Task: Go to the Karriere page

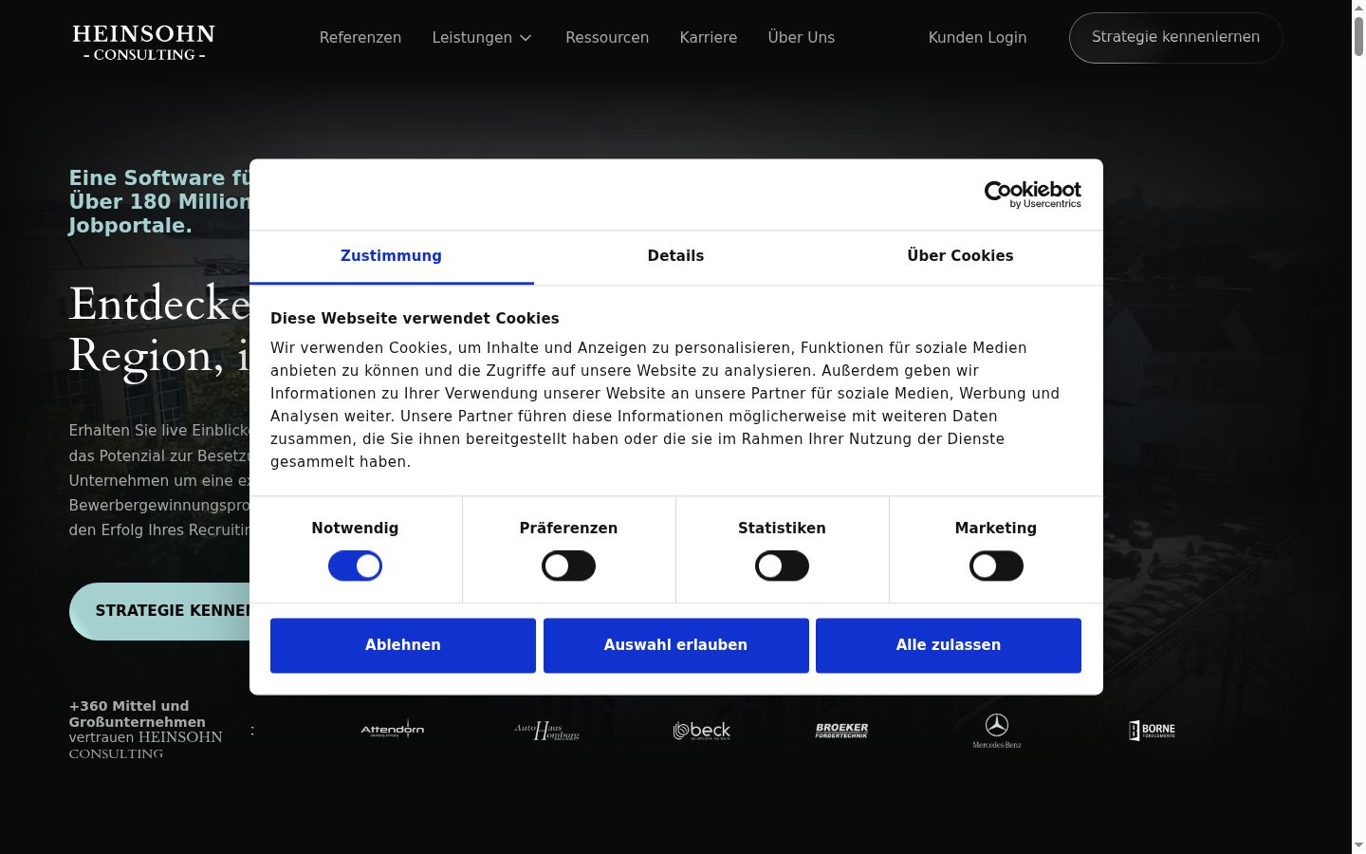Action: (x=709, y=38)
